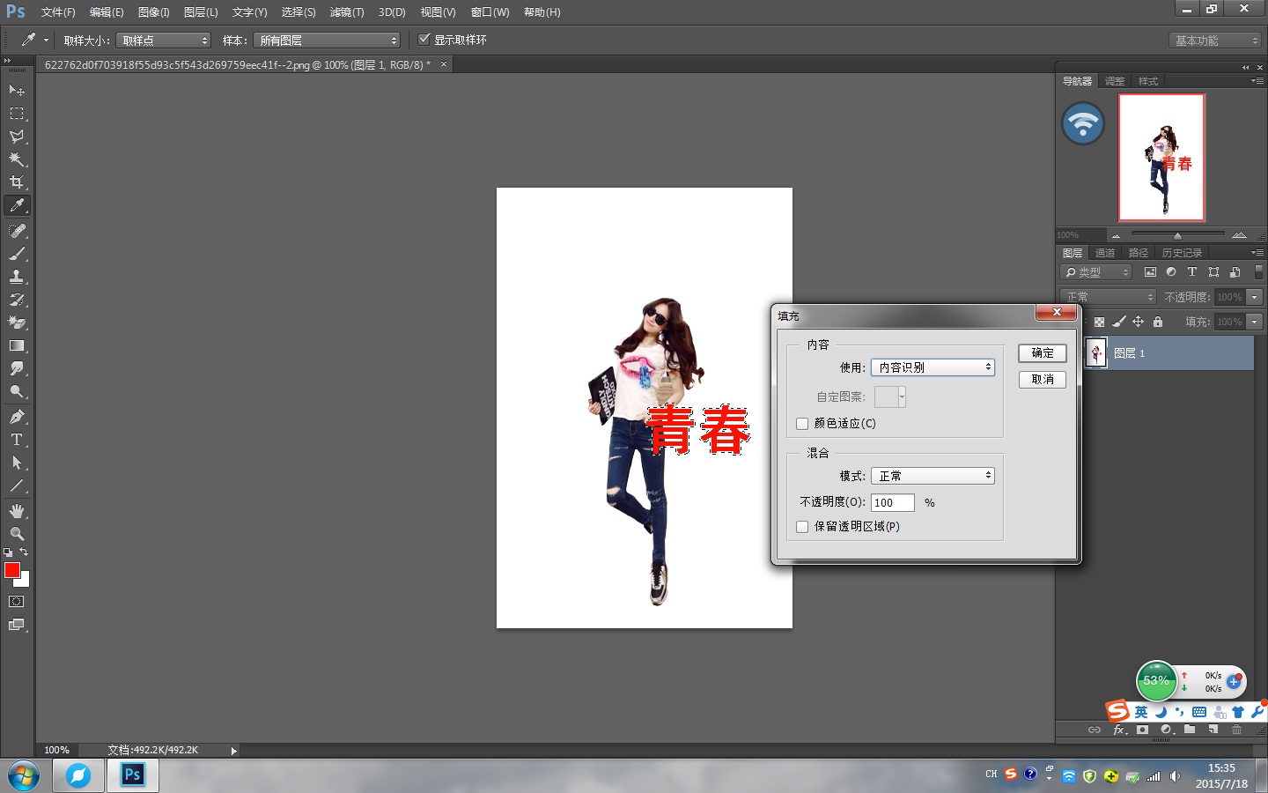
Task: Click the red foreground color swatch
Action: coord(11,570)
